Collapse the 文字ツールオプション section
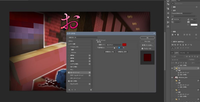The image size is (200, 102). click(x=171, y=42)
